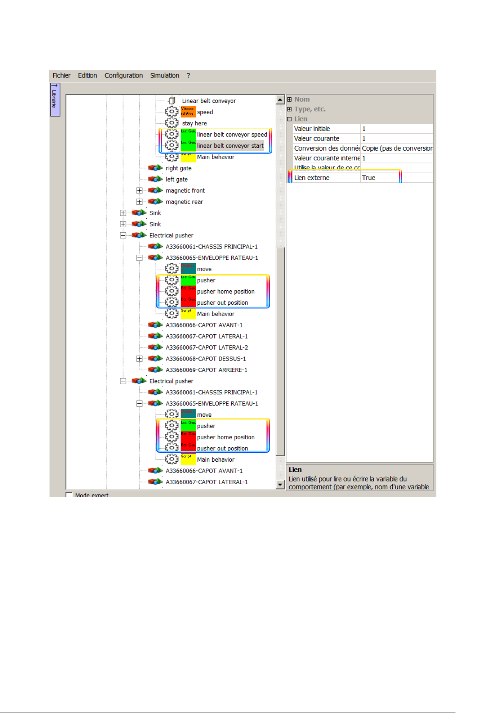The height and width of the screenshot is (713, 504).
Task: Click the Valeur courante interne value field
Action: click(x=397, y=158)
